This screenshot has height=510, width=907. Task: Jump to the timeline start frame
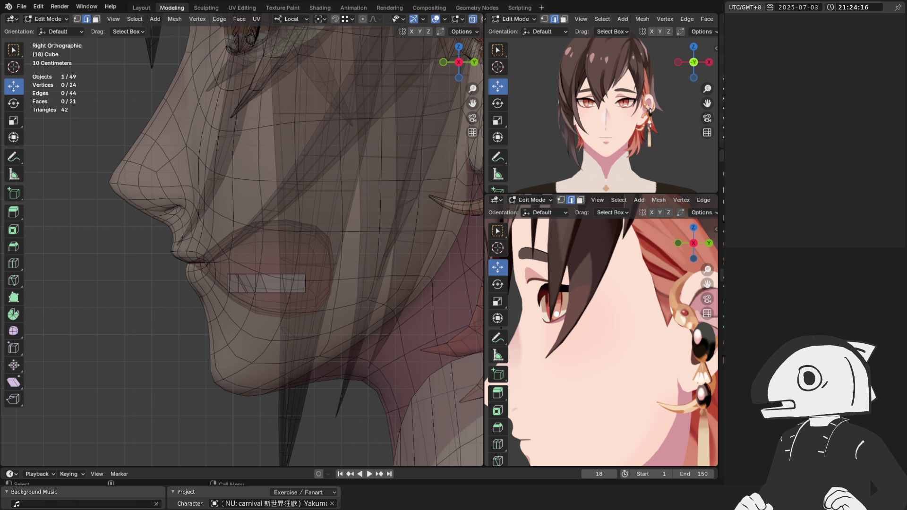(x=340, y=474)
